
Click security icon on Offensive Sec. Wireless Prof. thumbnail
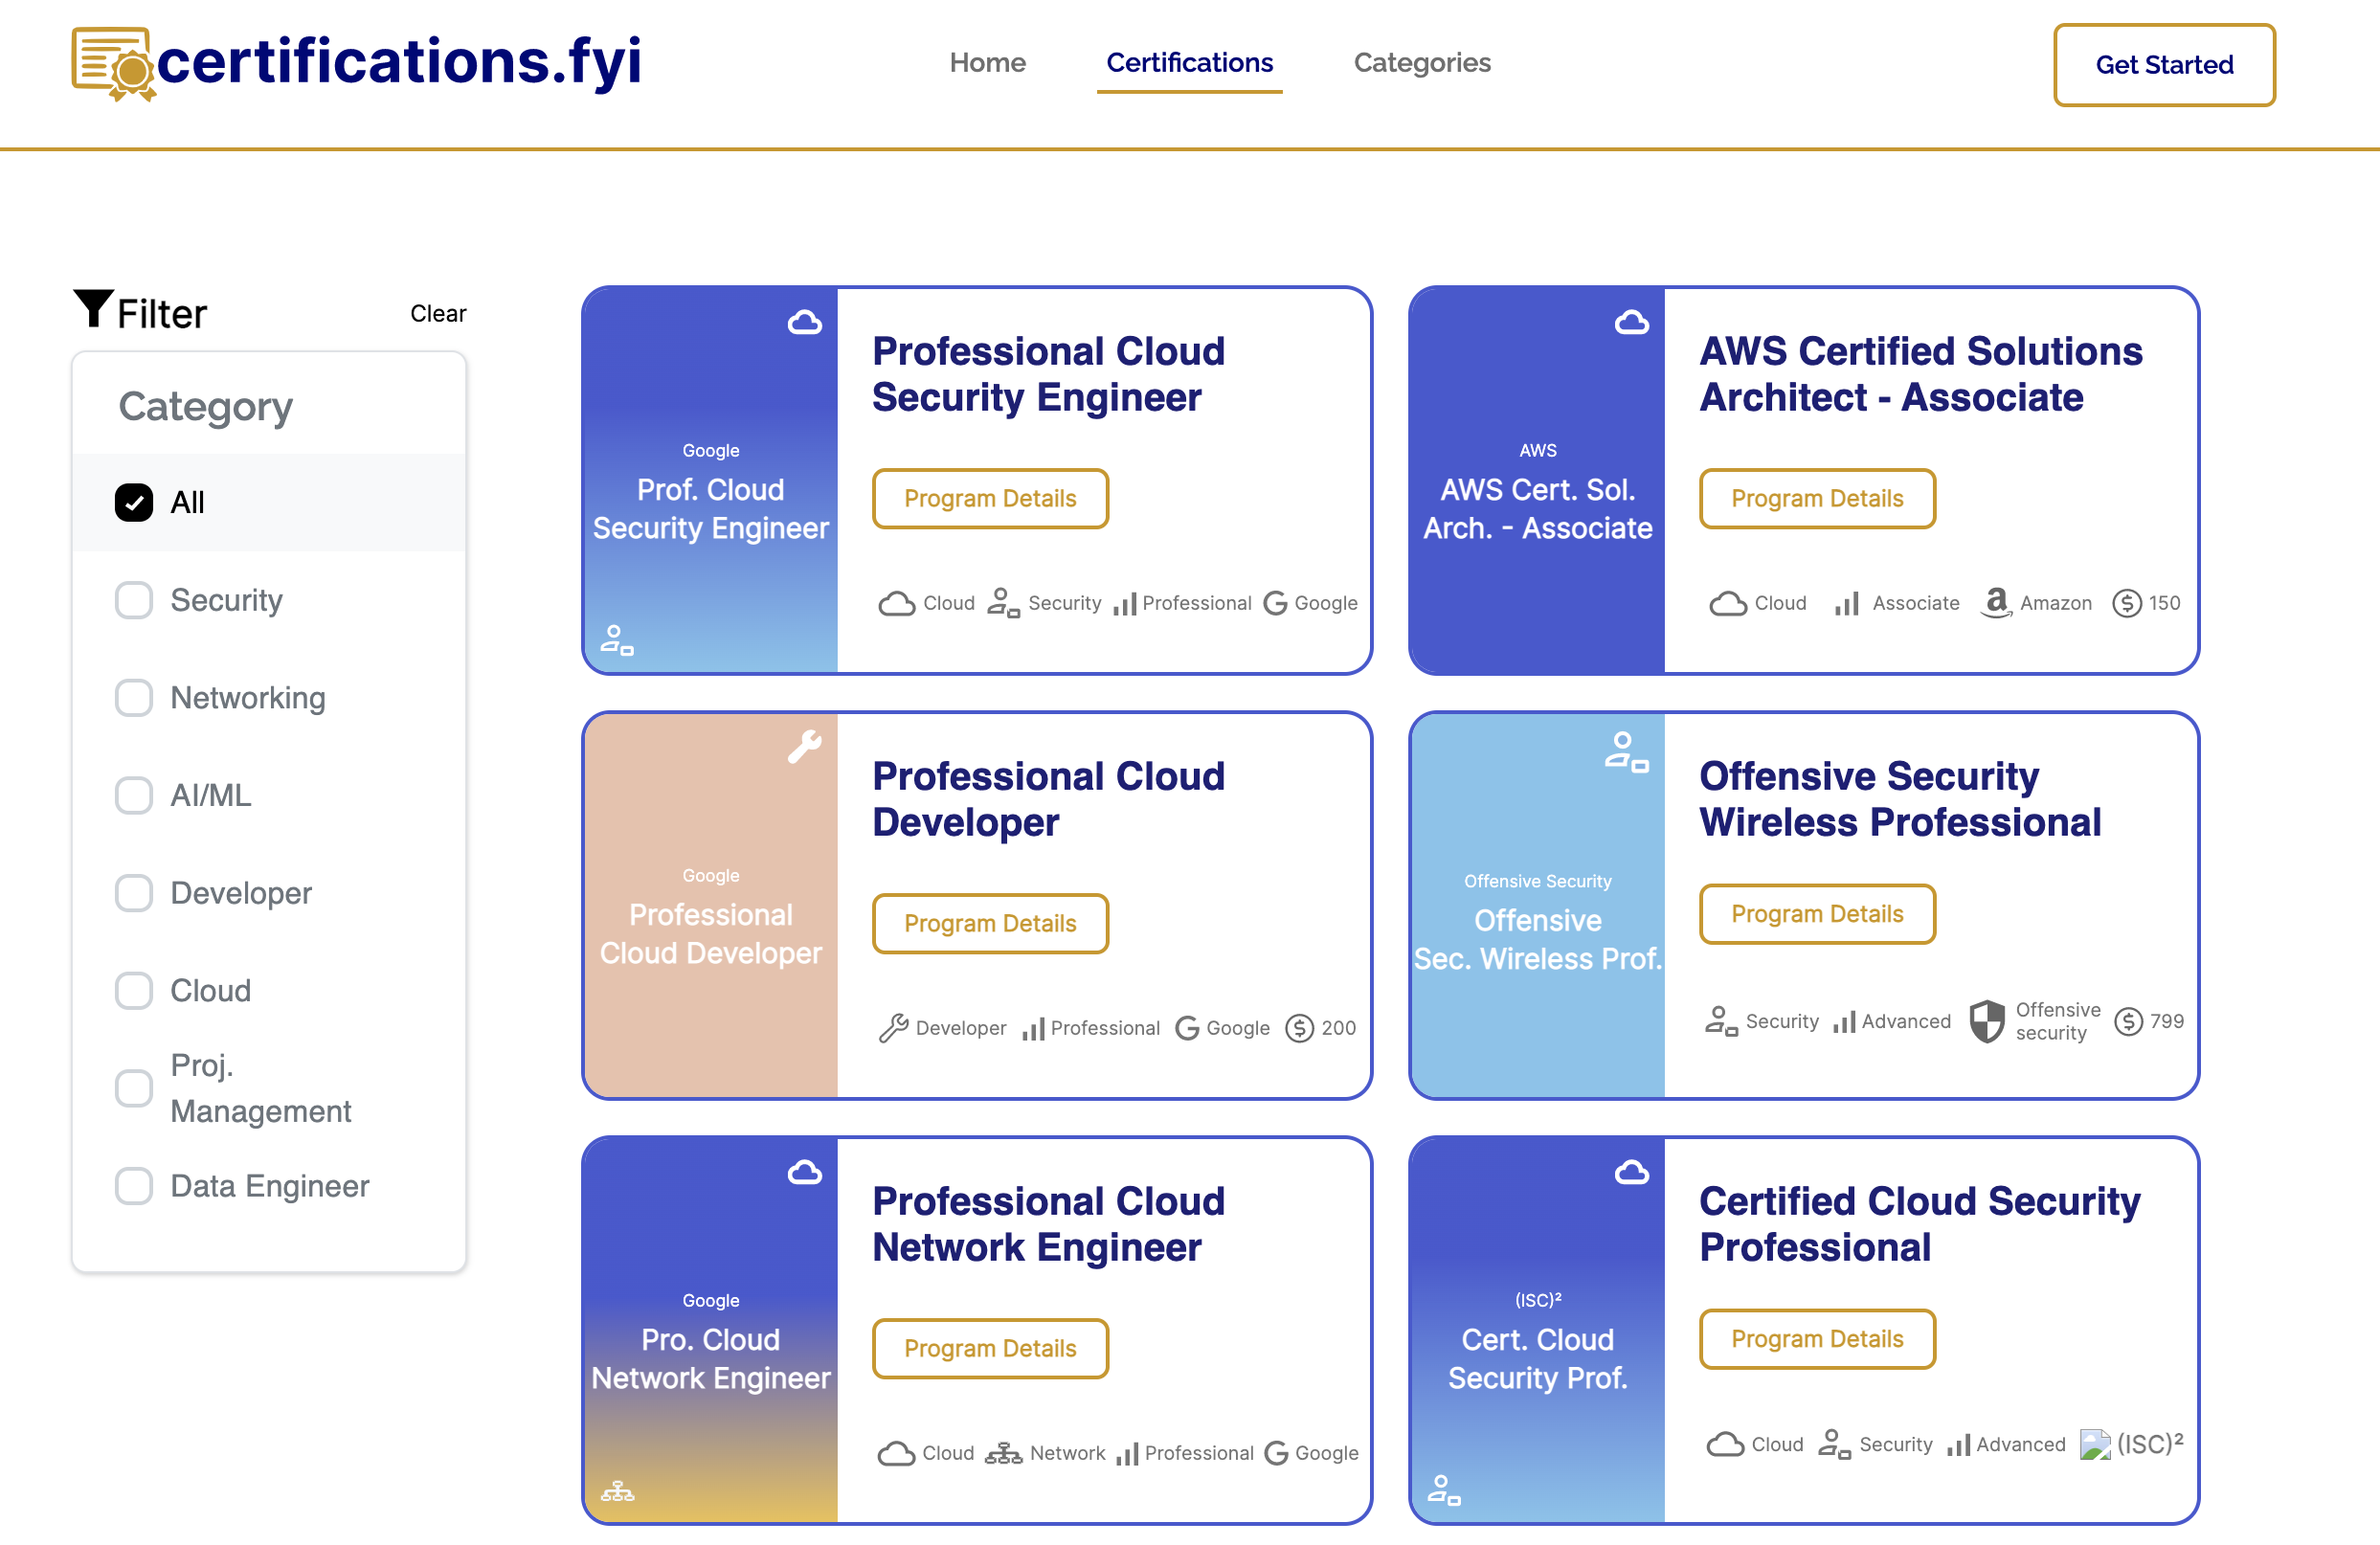click(x=1626, y=752)
